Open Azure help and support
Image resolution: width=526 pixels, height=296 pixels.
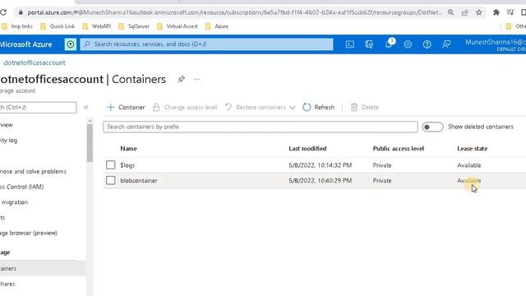pyautogui.click(x=427, y=44)
